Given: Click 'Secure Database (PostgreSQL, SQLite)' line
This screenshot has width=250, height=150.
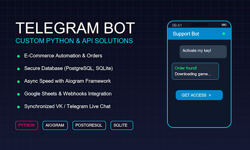Looking at the screenshot, I should click(68, 69).
